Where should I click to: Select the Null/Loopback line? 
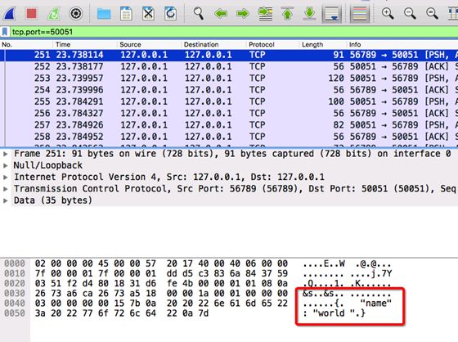point(48,165)
